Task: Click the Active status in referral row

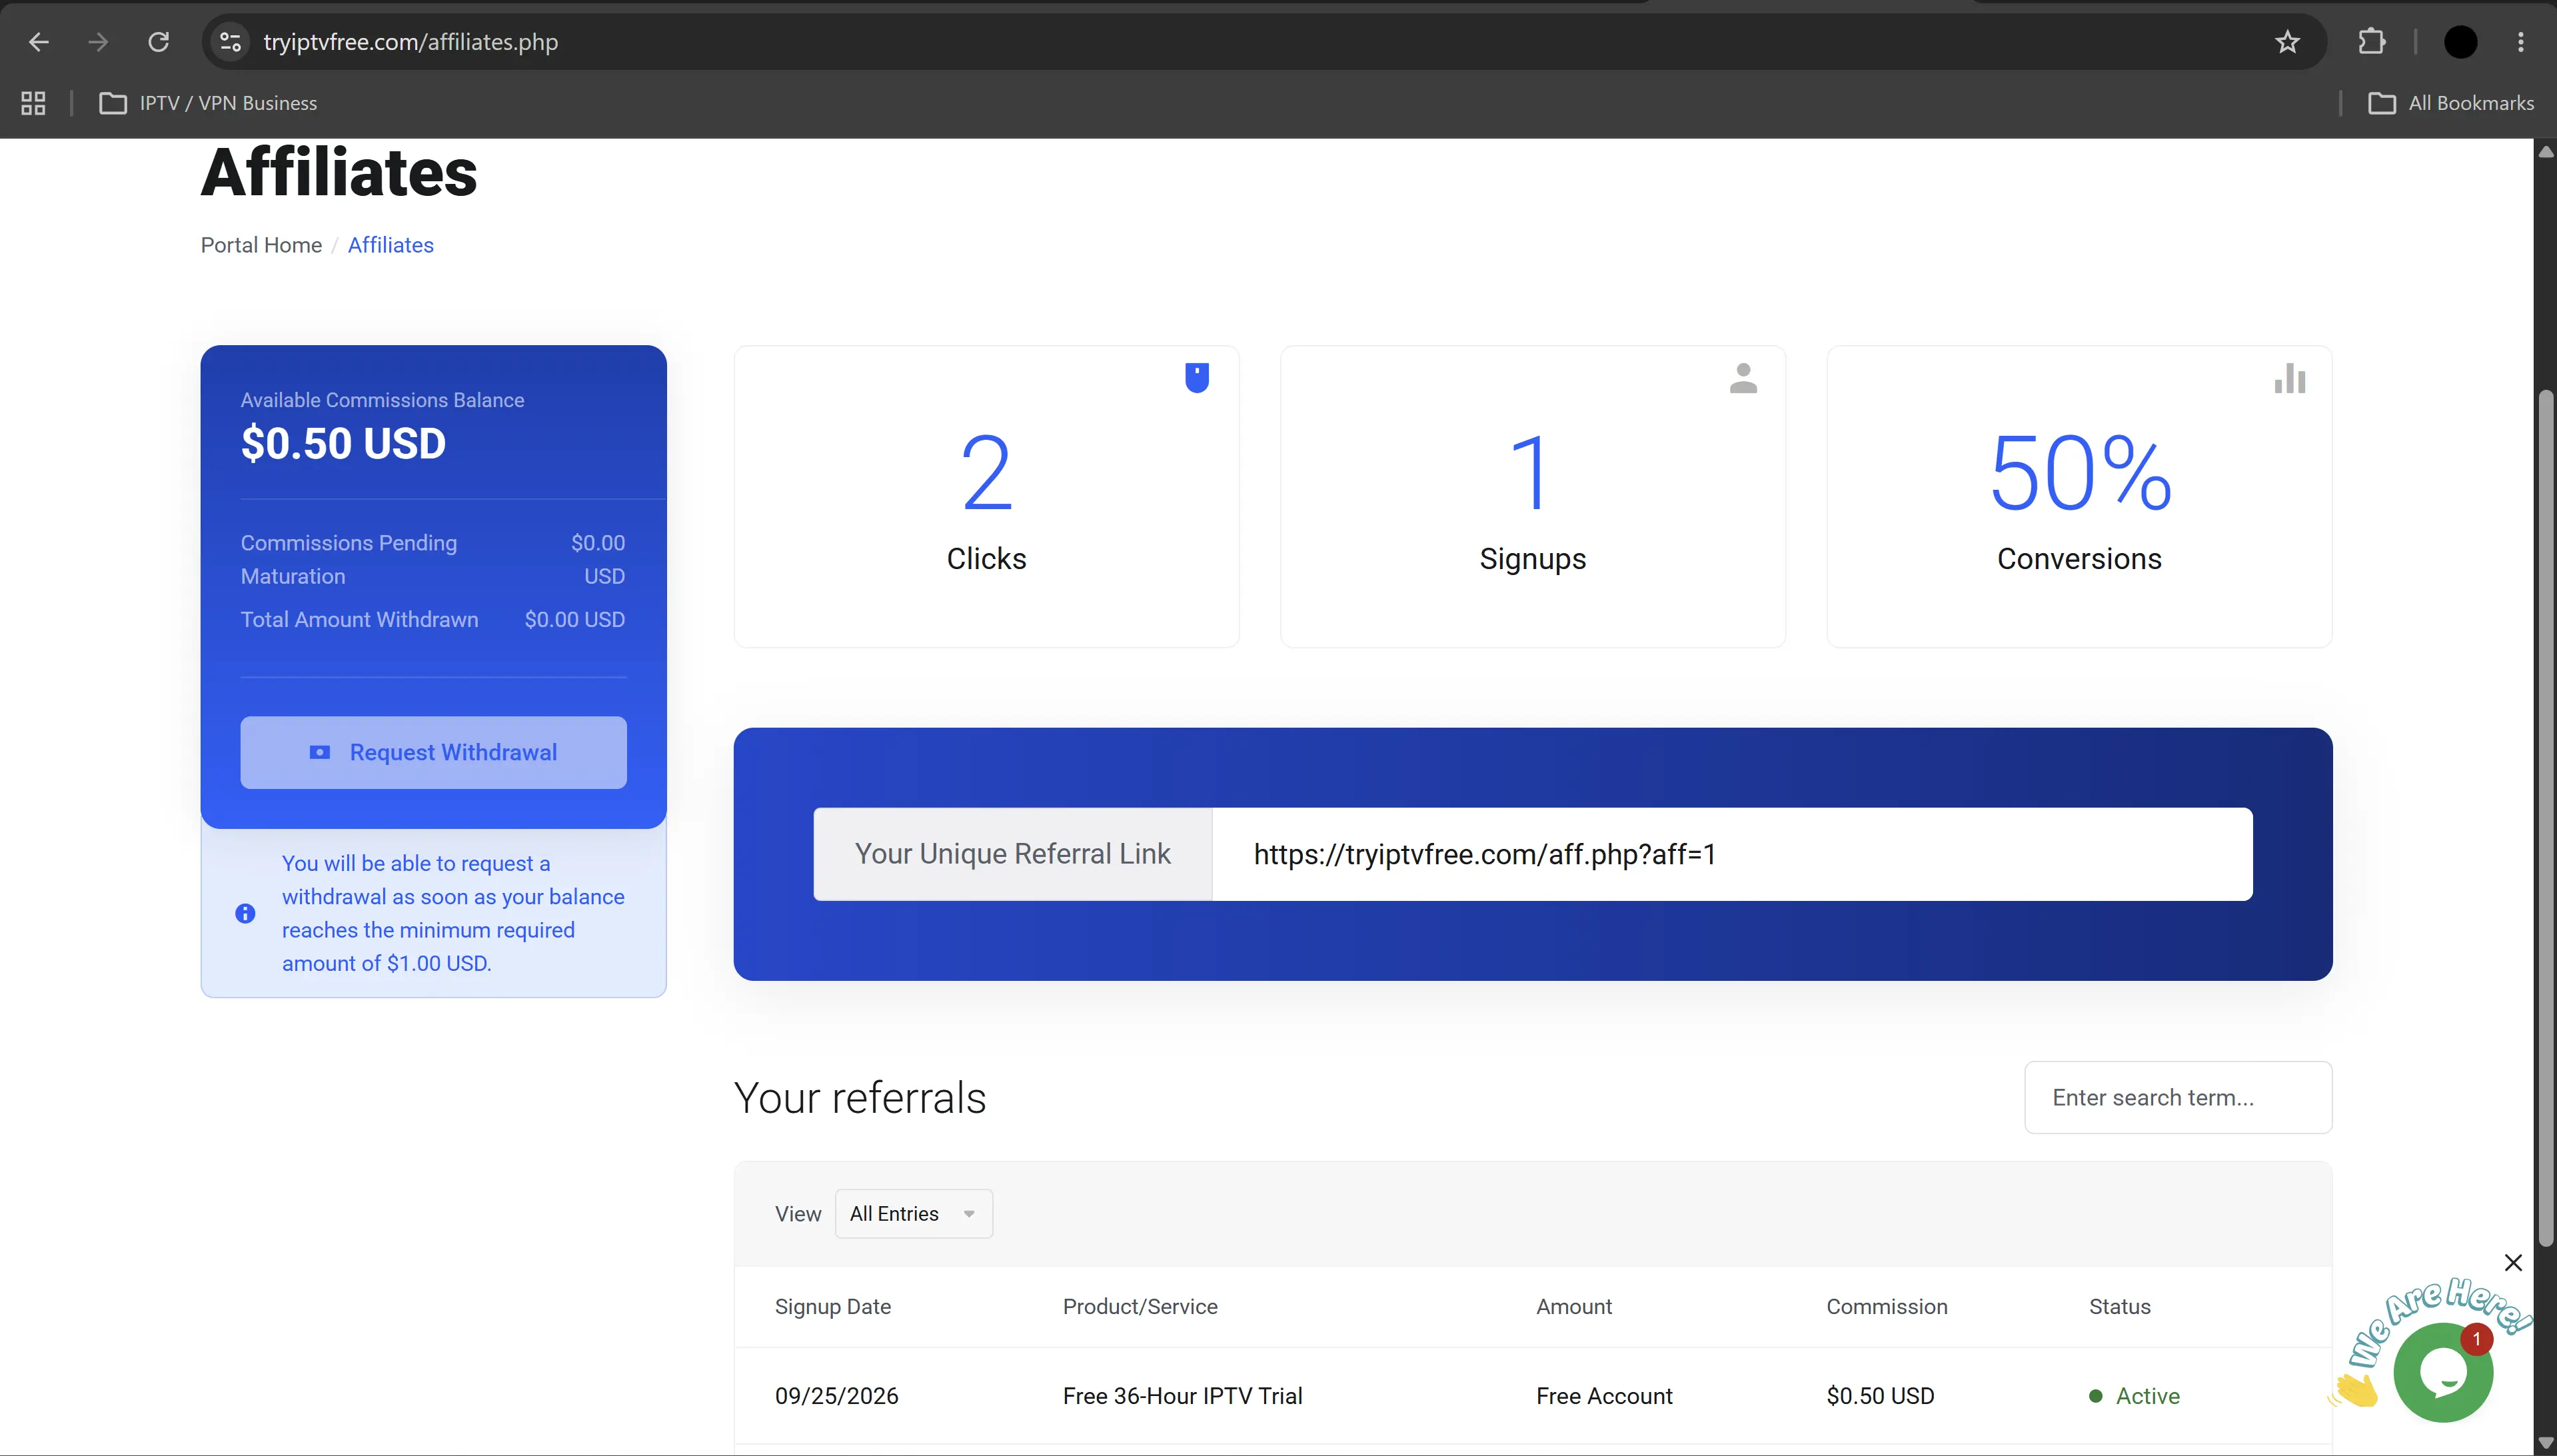Action: tap(2134, 1396)
